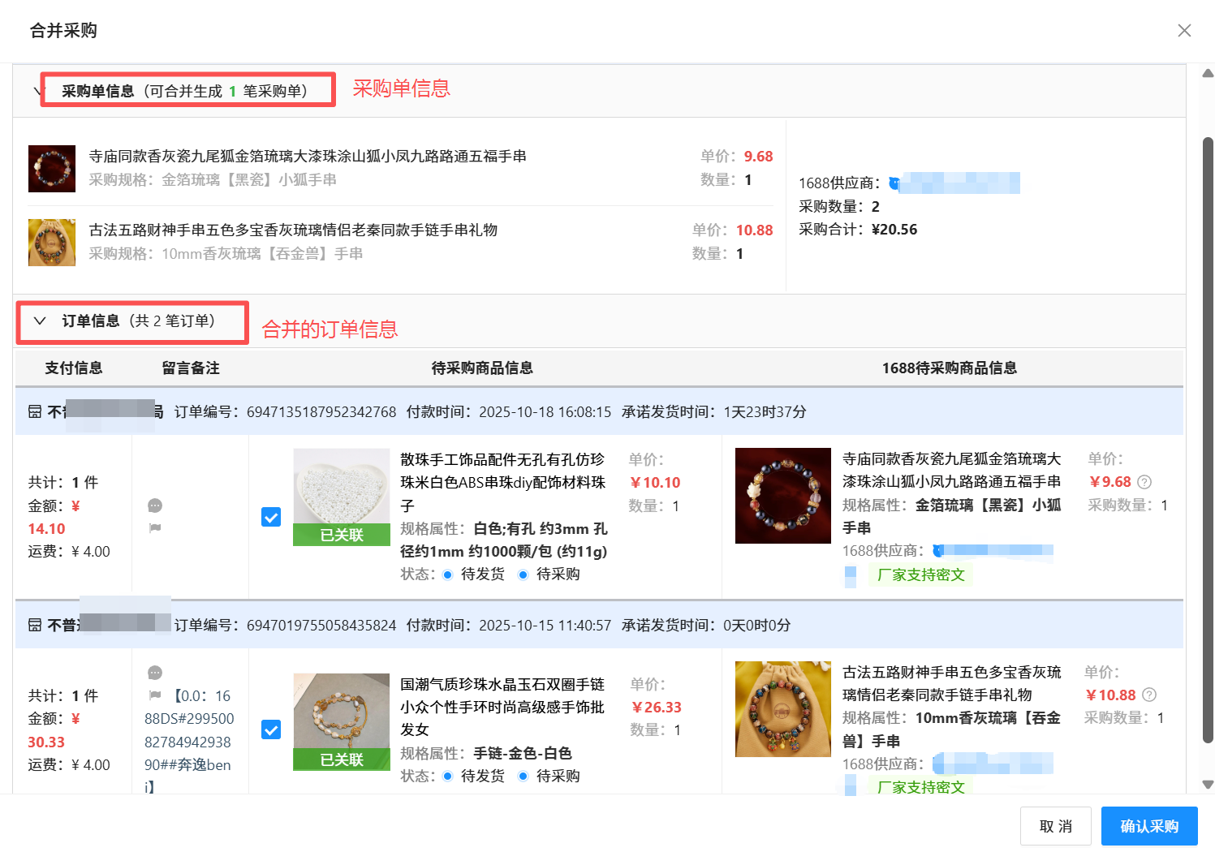Click the 取消 button
This screenshot has height=852, width=1215.
pyautogui.click(x=1055, y=826)
